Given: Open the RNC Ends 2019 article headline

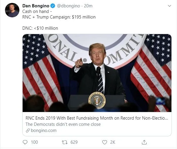Looking at the screenshot, I should click(97, 118).
